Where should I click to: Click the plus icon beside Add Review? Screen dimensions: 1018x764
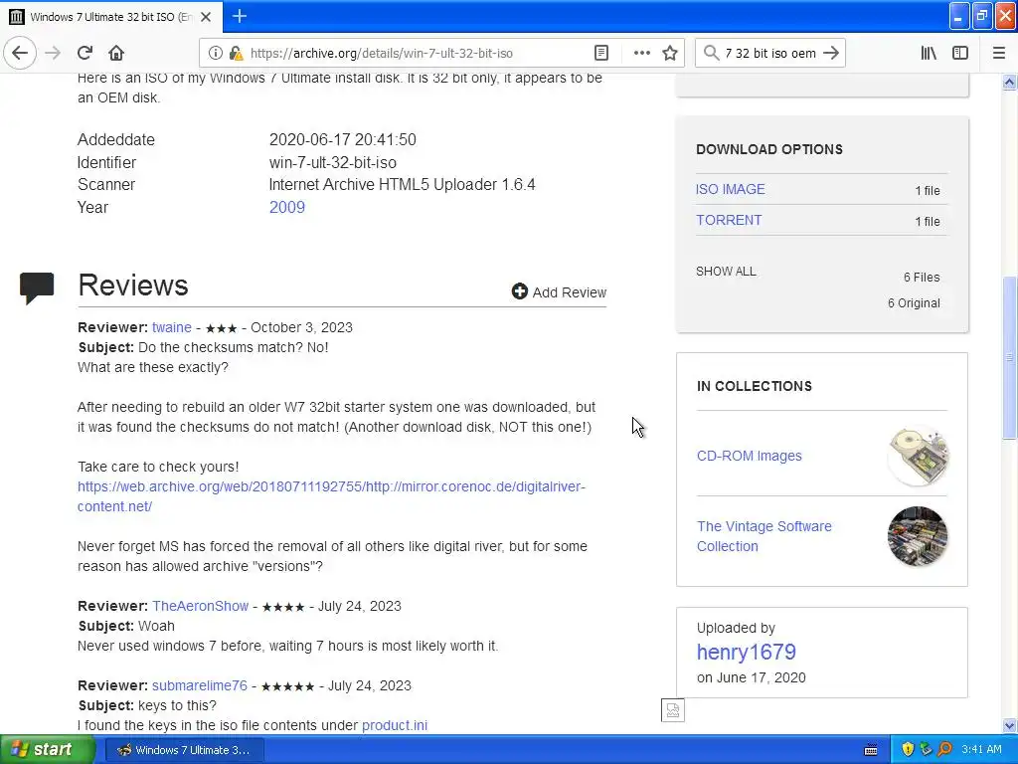(519, 291)
